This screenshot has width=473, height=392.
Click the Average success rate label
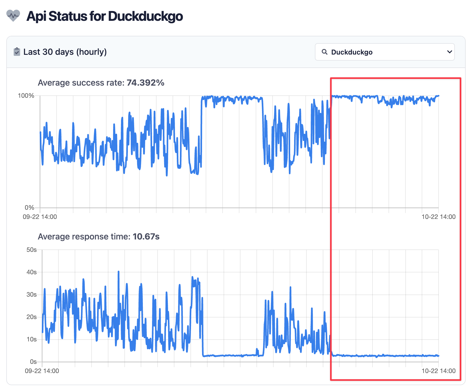click(81, 83)
